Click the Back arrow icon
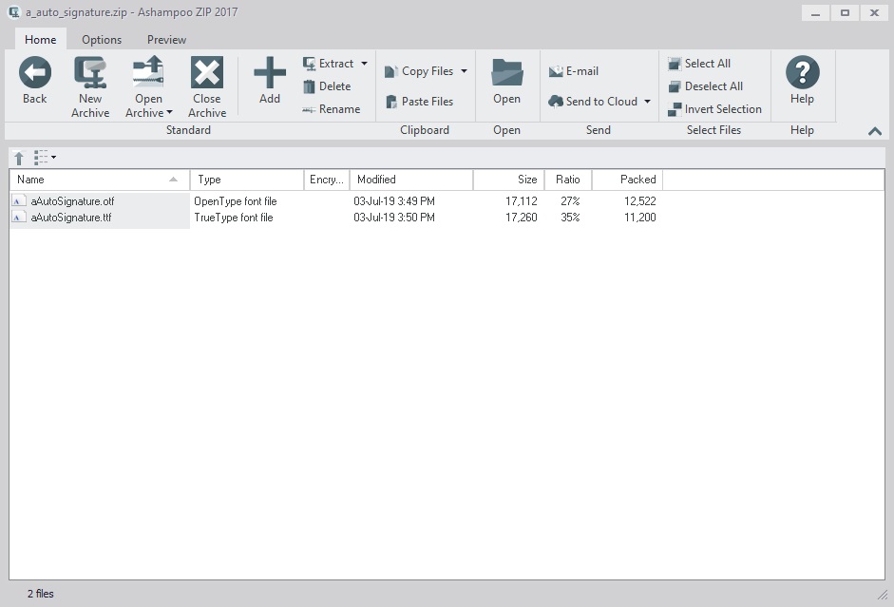The height and width of the screenshot is (607, 894). (35, 73)
